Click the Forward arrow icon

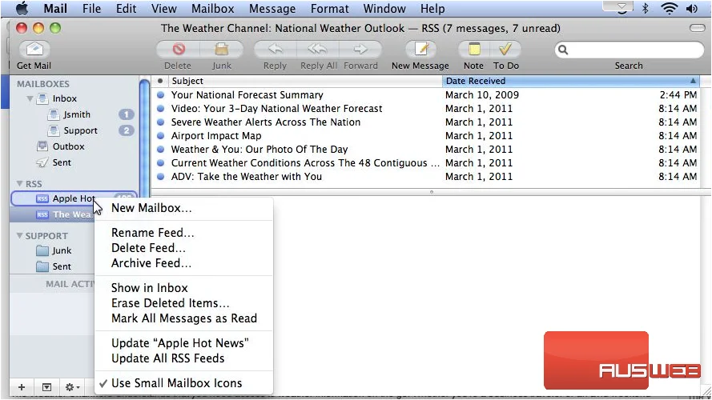360,49
